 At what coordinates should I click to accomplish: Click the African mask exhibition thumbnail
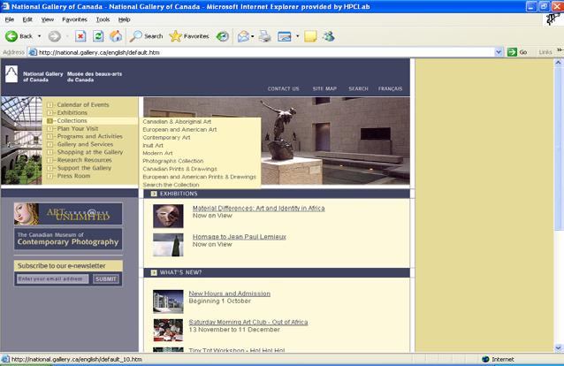(x=168, y=217)
